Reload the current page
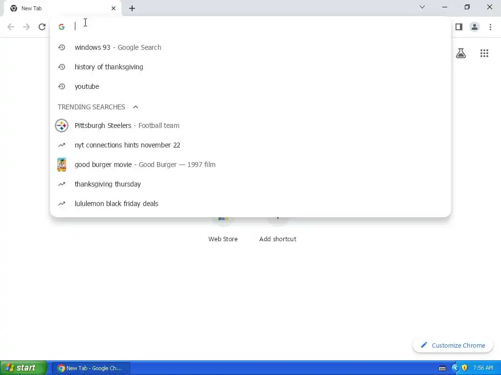The width and height of the screenshot is (501, 375). point(42,27)
